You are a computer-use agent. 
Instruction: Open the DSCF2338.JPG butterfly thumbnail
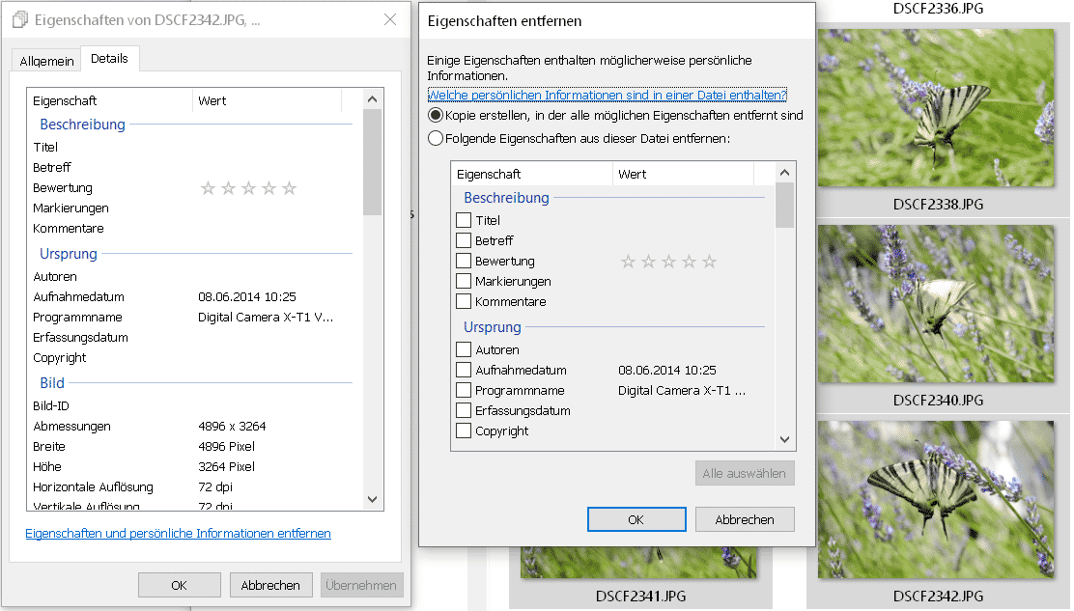[936, 108]
